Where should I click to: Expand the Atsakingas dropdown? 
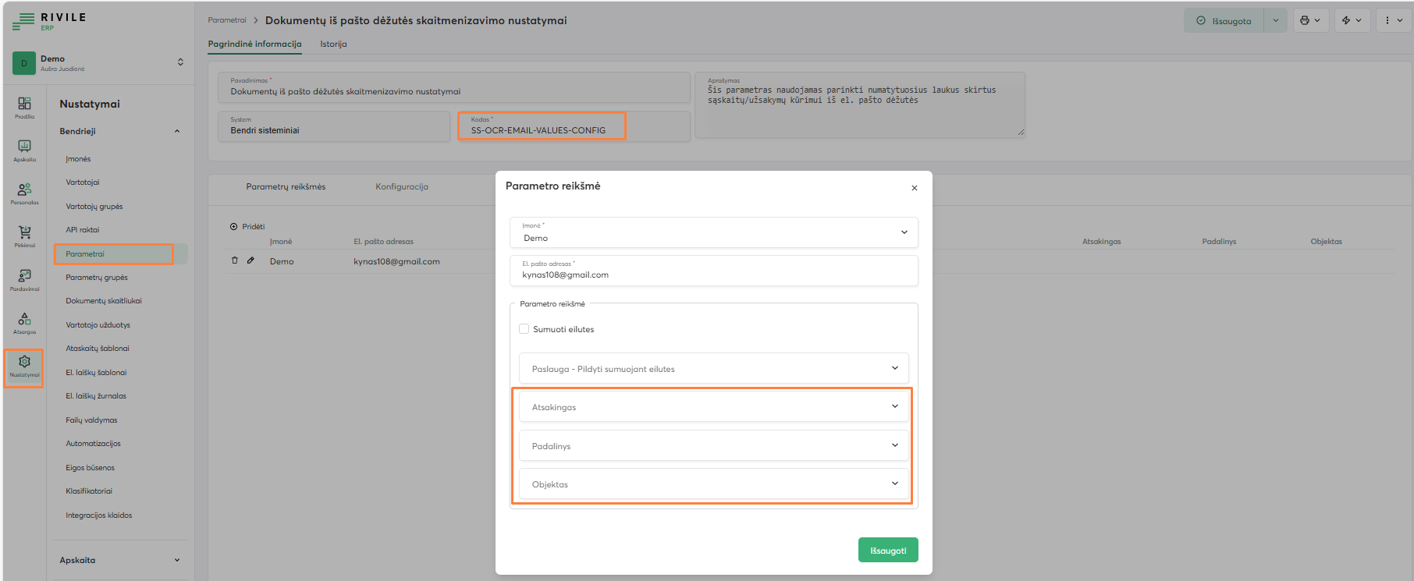(x=712, y=407)
